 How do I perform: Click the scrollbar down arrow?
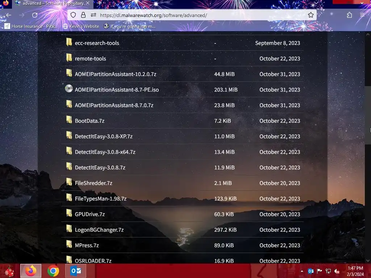coord(368,261)
